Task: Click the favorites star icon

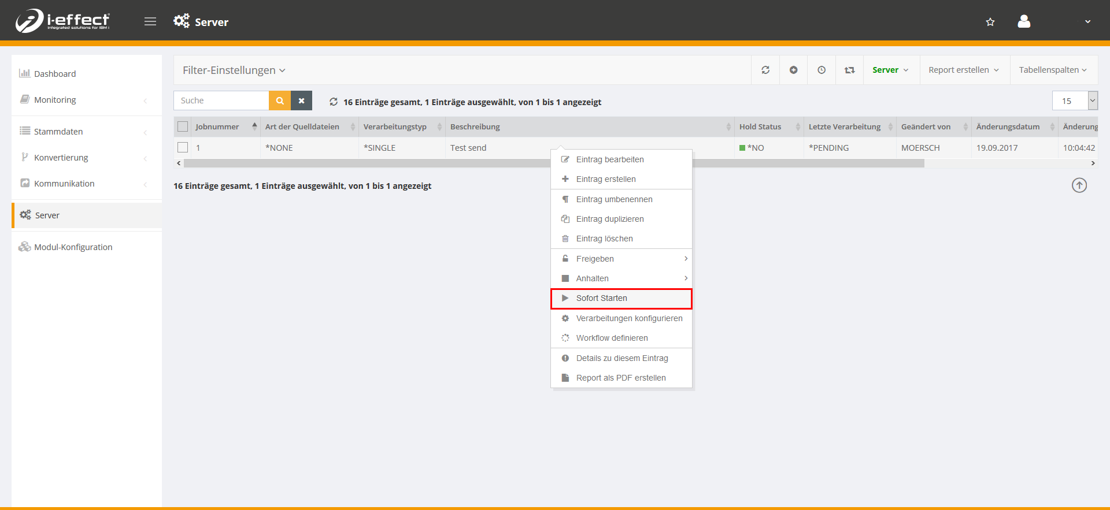Action: pyautogui.click(x=990, y=22)
